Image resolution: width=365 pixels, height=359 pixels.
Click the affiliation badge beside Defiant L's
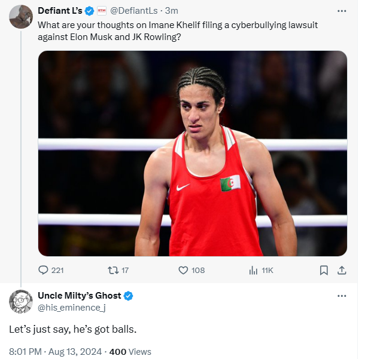(x=101, y=11)
